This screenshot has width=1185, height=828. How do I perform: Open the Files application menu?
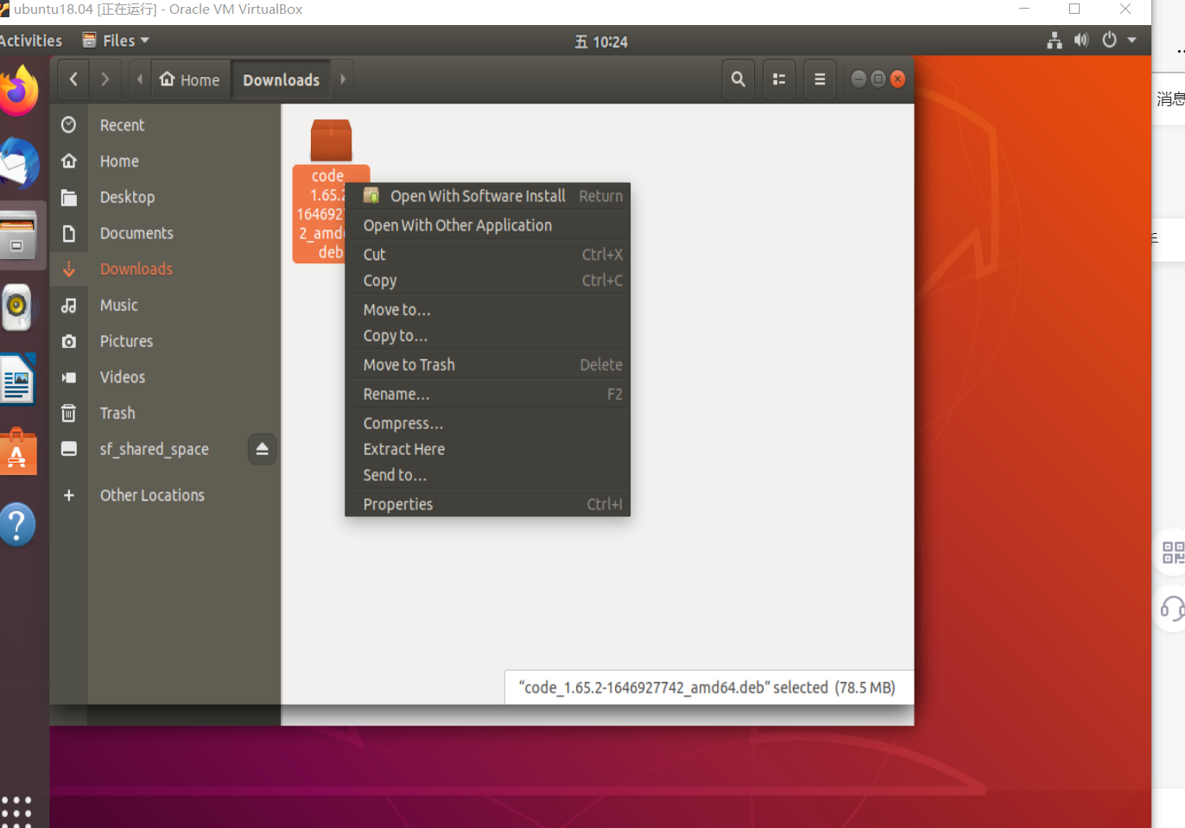[x=115, y=40]
